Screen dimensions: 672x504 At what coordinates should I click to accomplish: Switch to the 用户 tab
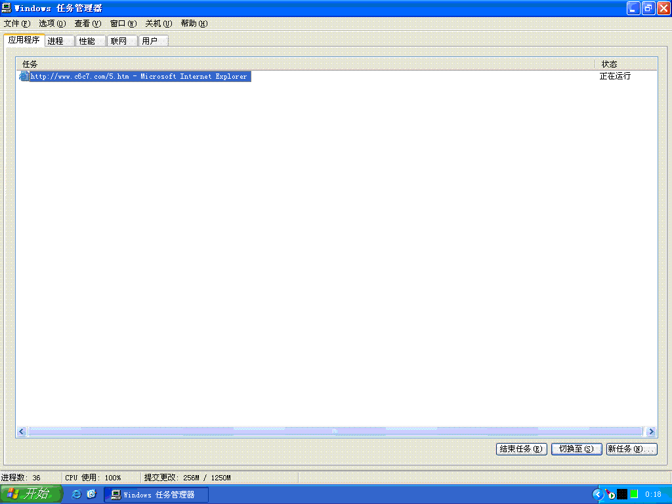tap(154, 41)
